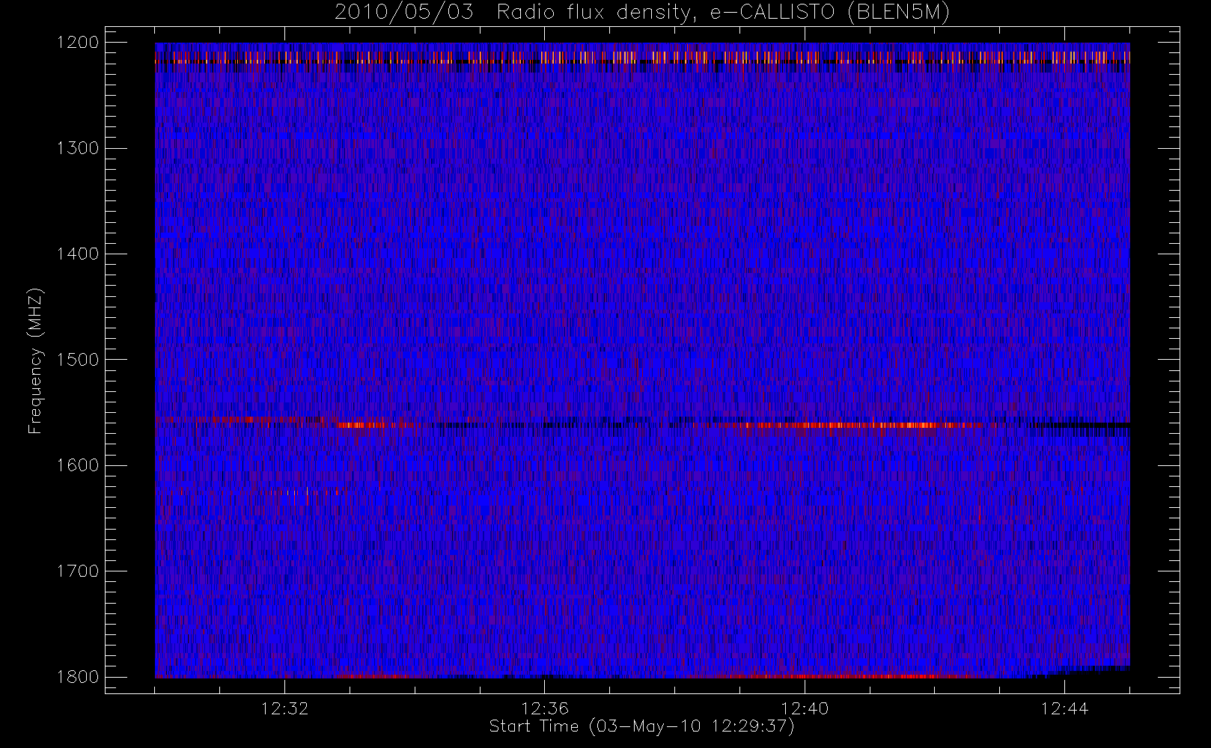The height and width of the screenshot is (748, 1211).
Task: Click the plot title "Radio flux density, e-CALLISTO (BLEN5M)"
Action: tap(723, 13)
